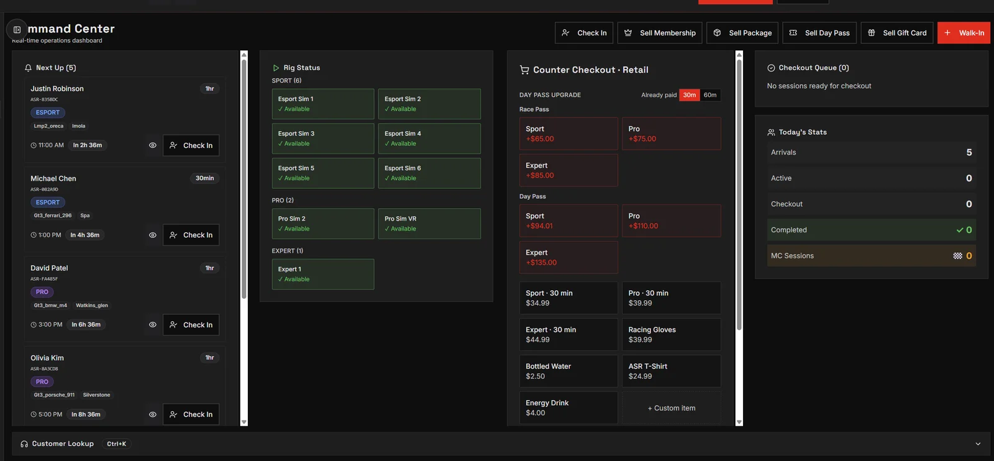This screenshot has height=461, width=994.
Task: Click the Next Up panel scrollbar
Action: [244, 179]
